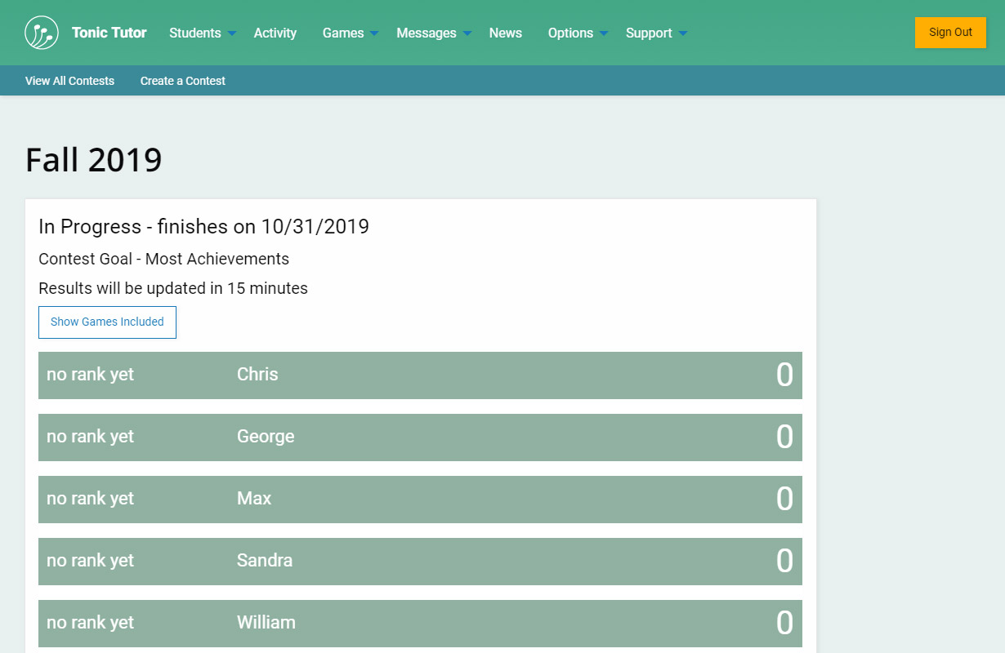Click the Show Games Included button

(x=107, y=322)
